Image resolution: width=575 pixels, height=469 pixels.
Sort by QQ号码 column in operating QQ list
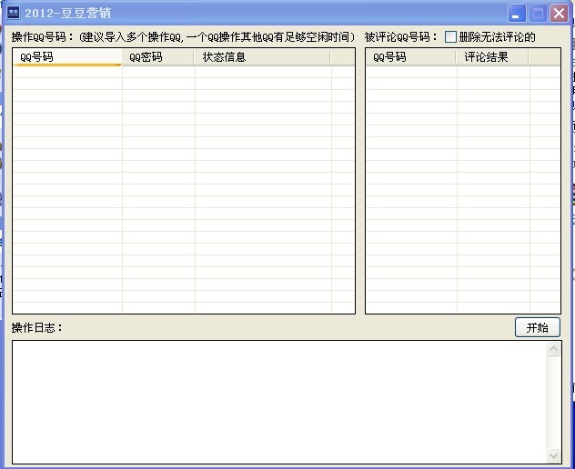67,57
